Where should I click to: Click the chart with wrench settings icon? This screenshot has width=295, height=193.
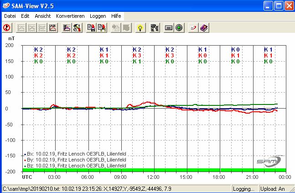pyautogui.click(x=77, y=27)
